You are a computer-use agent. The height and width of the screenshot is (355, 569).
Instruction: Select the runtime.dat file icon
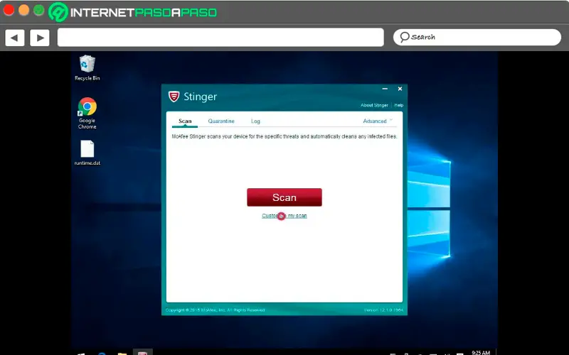87,153
